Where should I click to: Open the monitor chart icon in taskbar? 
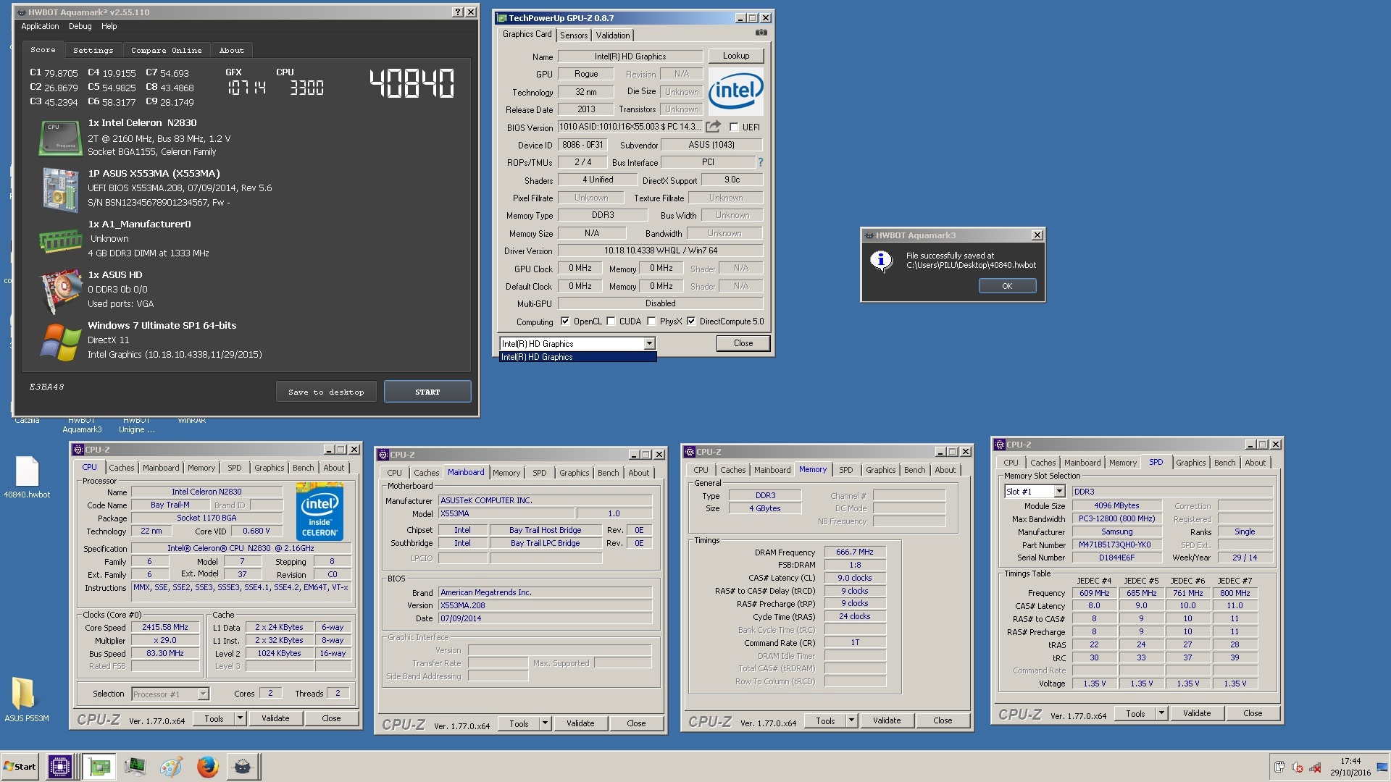tap(135, 767)
